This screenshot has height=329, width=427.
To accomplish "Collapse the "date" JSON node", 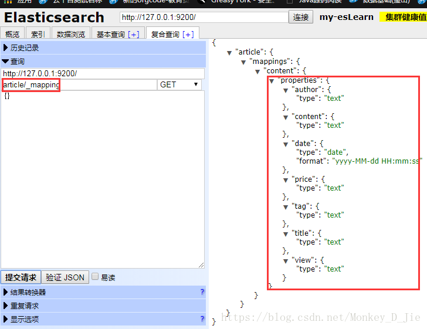I will [286, 144].
